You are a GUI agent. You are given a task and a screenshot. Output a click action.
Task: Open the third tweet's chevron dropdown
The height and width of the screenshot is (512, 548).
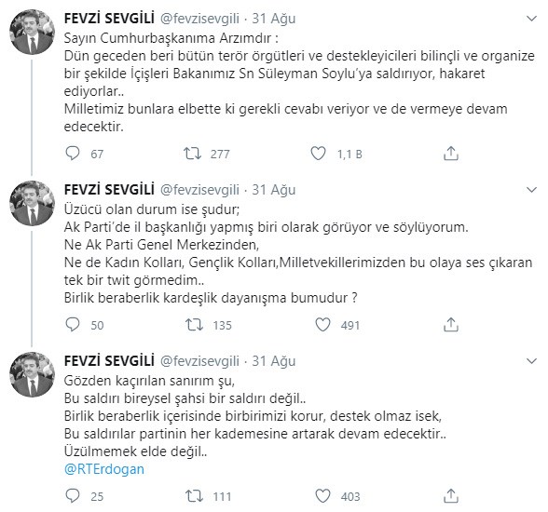point(531,361)
